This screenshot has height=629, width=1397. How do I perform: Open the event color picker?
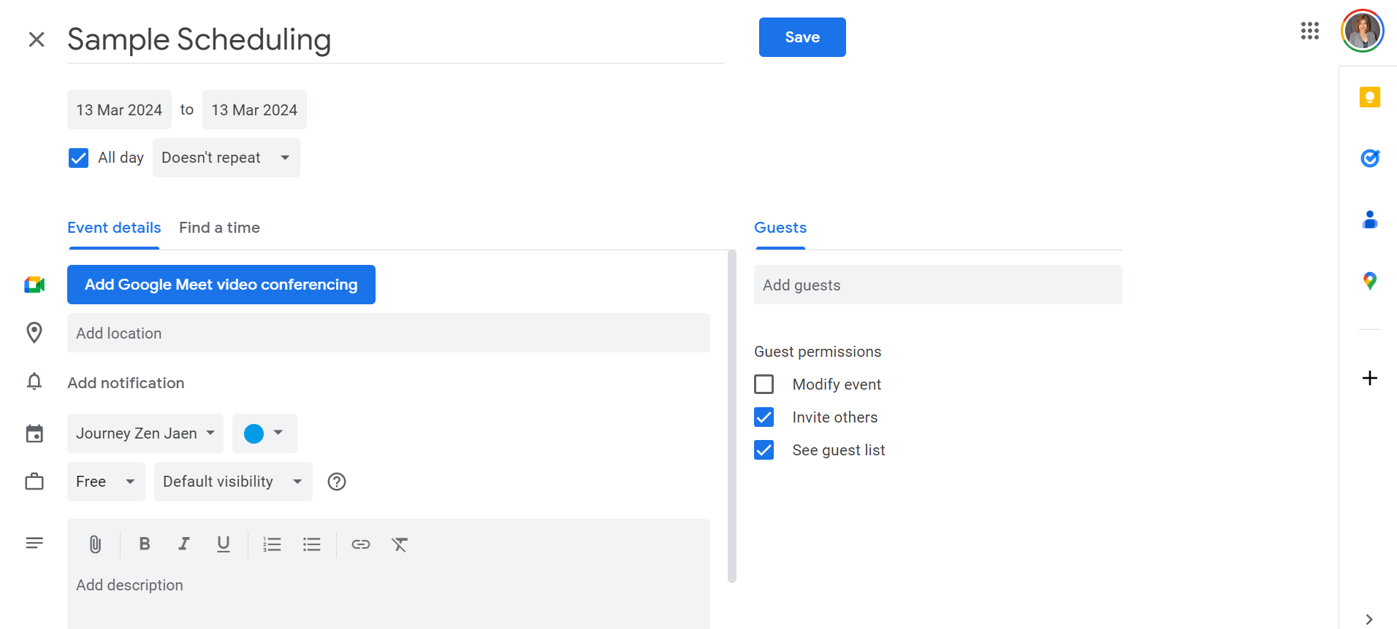pyautogui.click(x=264, y=433)
